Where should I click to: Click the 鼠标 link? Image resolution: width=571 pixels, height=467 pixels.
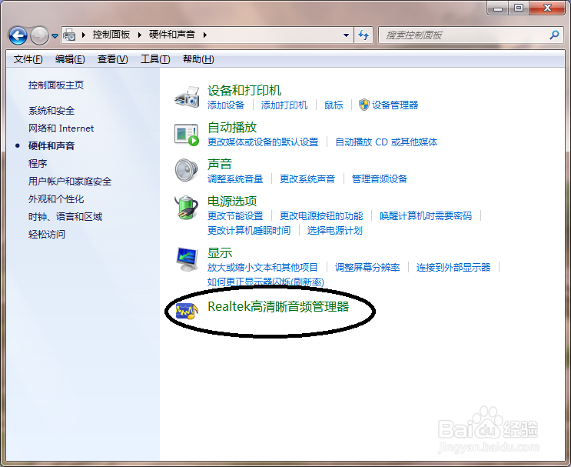pyautogui.click(x=334, y=105)
